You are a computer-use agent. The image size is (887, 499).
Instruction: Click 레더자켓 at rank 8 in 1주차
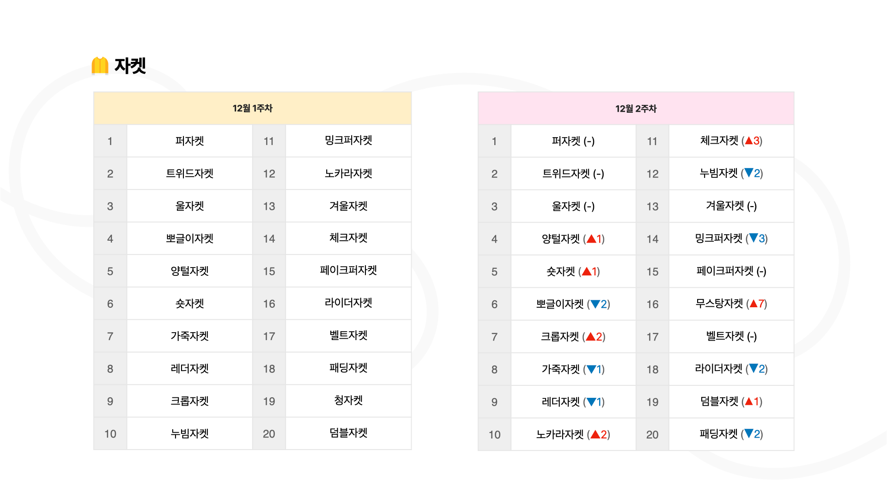[x=189, y=369]
